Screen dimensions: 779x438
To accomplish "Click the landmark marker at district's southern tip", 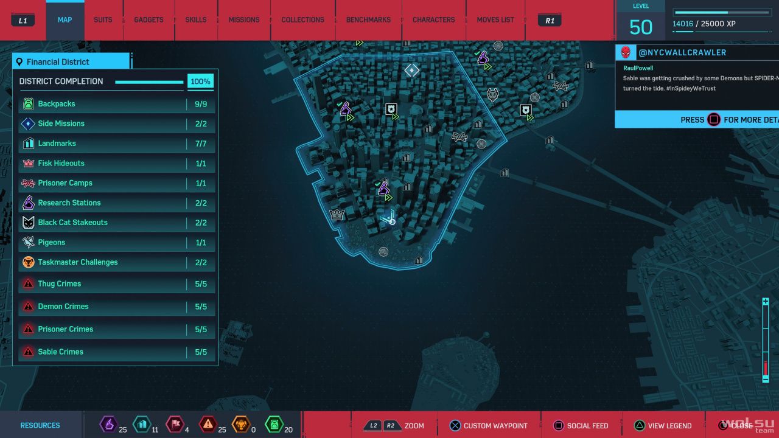I will pos(419,260).
